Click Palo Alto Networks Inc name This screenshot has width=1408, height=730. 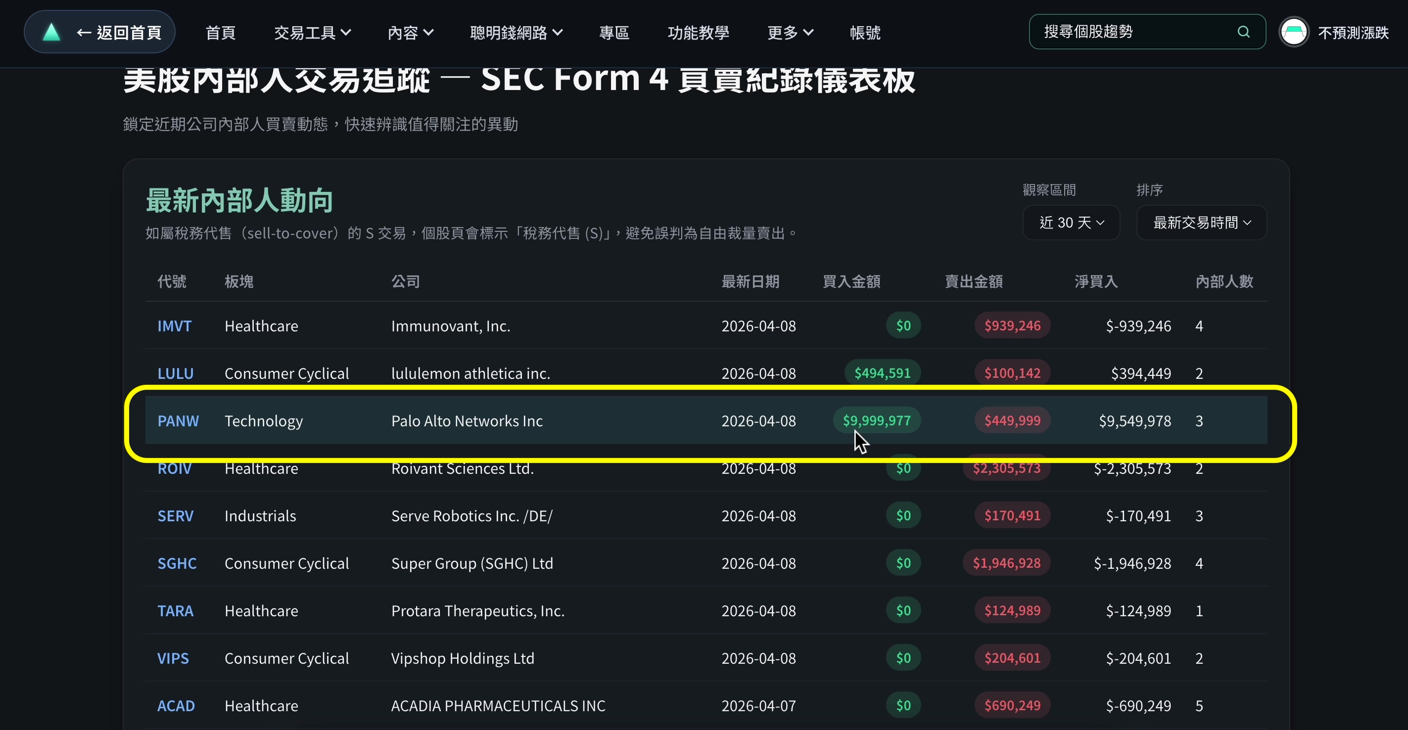coord(467,421)
